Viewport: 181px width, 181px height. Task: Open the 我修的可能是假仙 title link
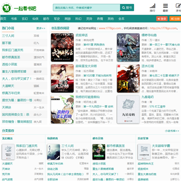tap(87, 97)
